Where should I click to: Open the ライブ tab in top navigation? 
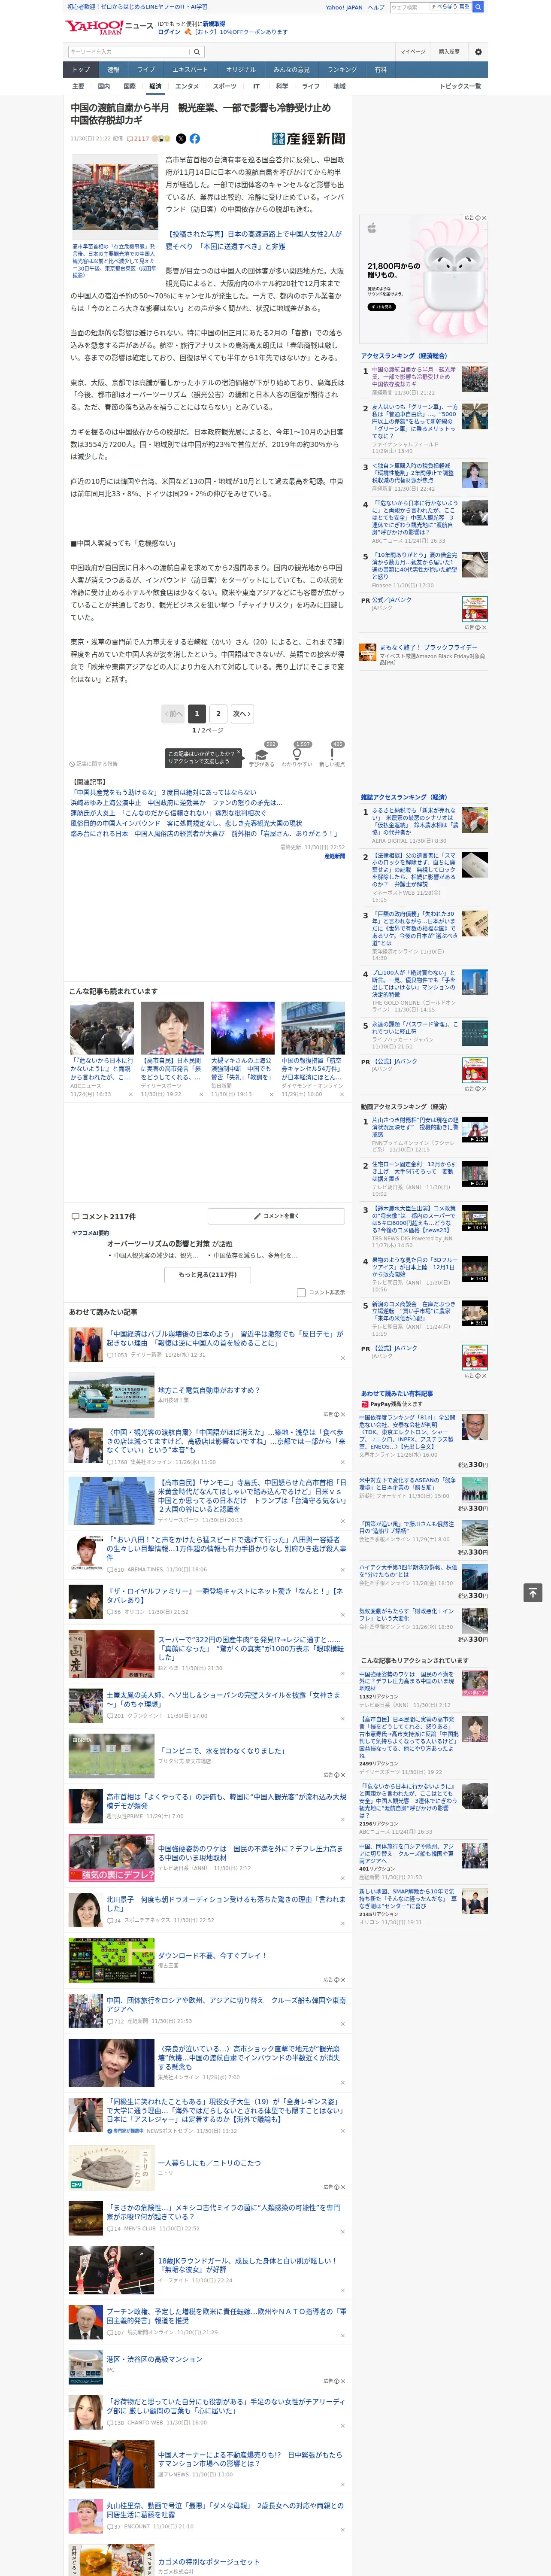pyautogui.click(x=146, y=70)
